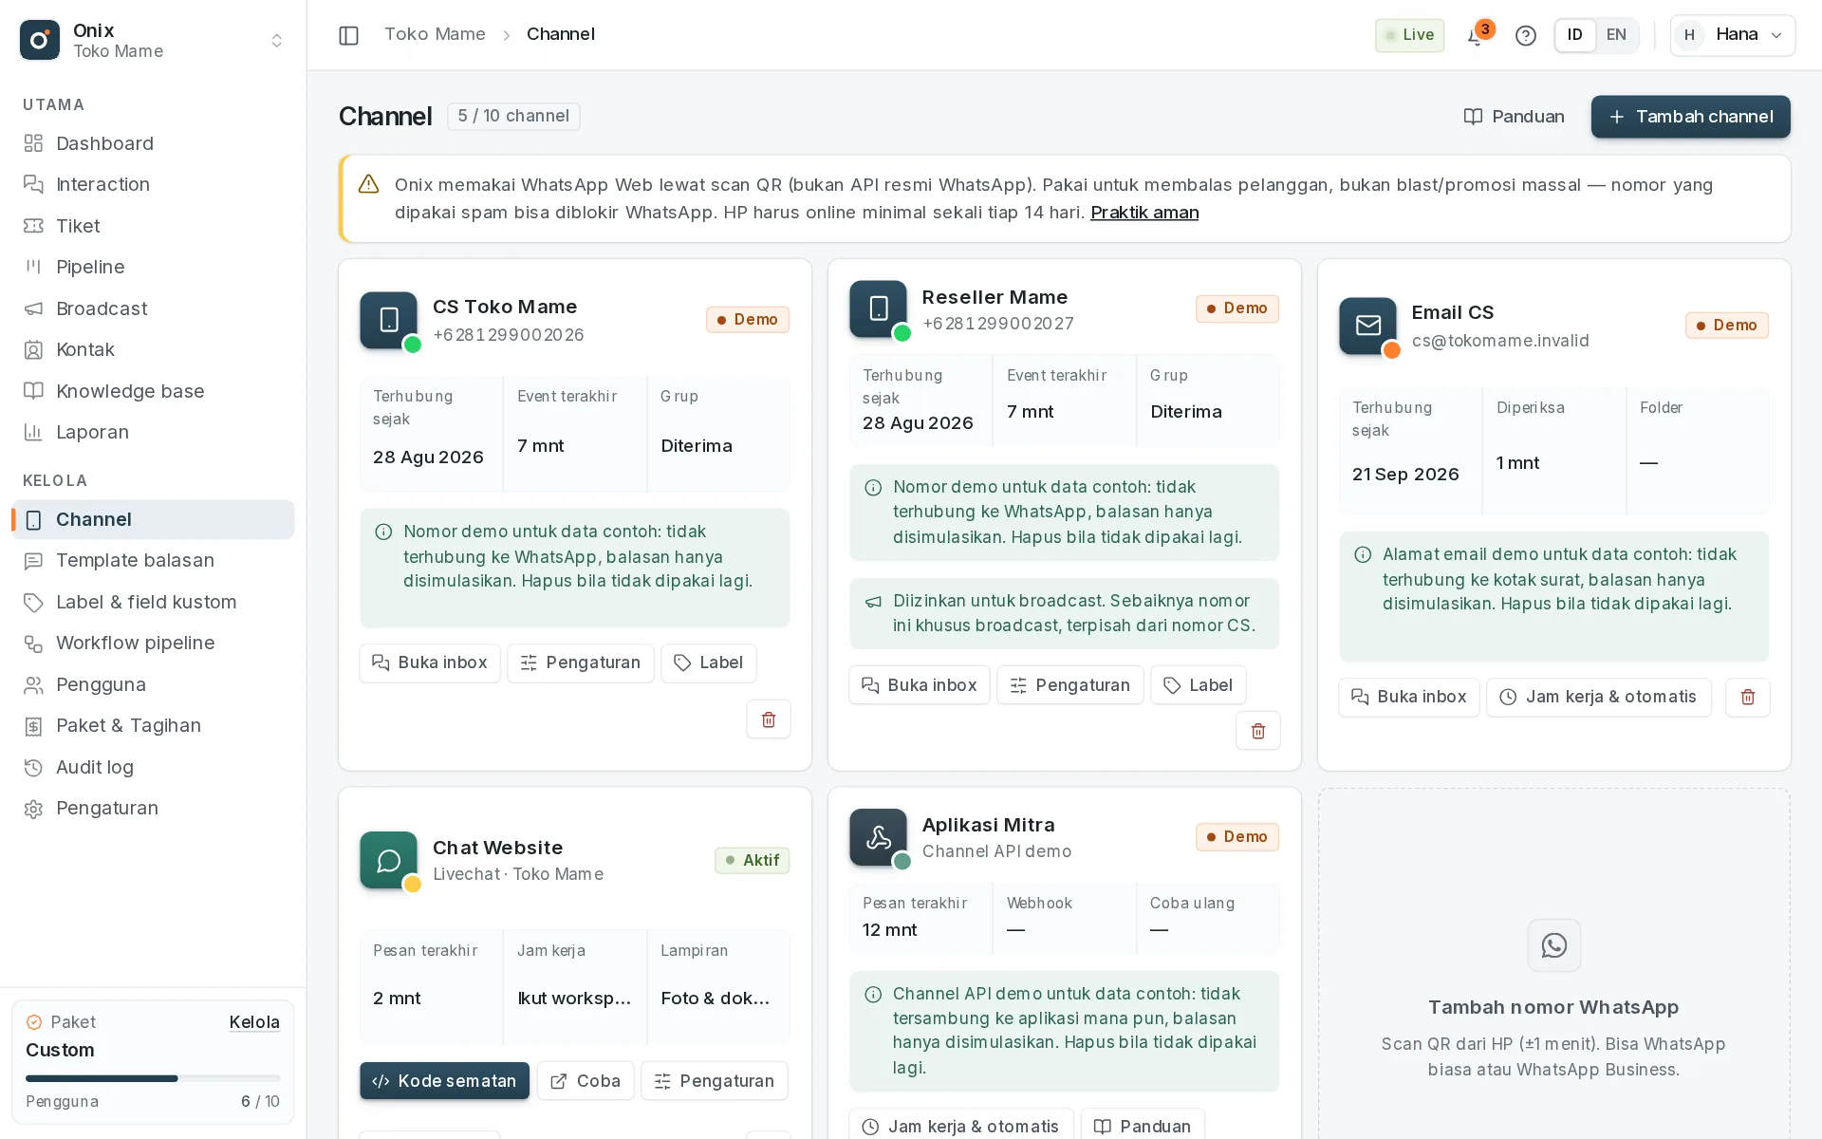Click the Aplikasi Mitra webhook icon
This screenshot has width=1822, height=1139.
coord(879,837)
